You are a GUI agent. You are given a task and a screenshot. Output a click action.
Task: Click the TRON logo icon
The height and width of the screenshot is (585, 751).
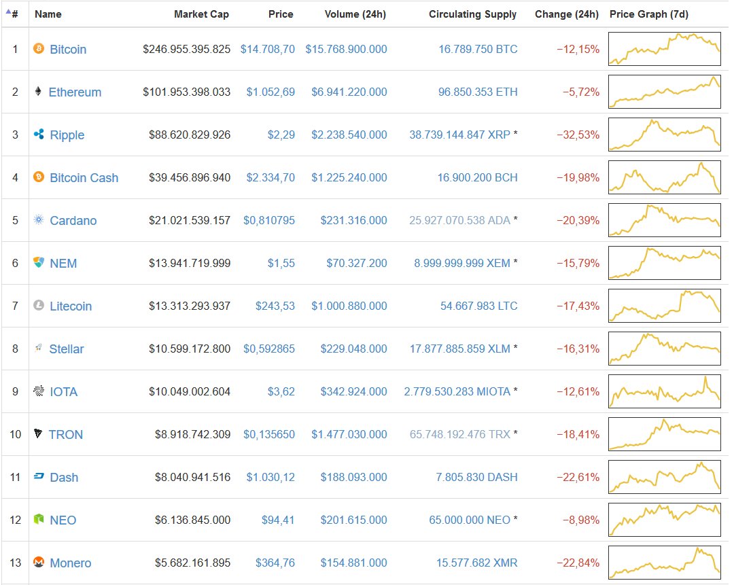pos(39,434)
